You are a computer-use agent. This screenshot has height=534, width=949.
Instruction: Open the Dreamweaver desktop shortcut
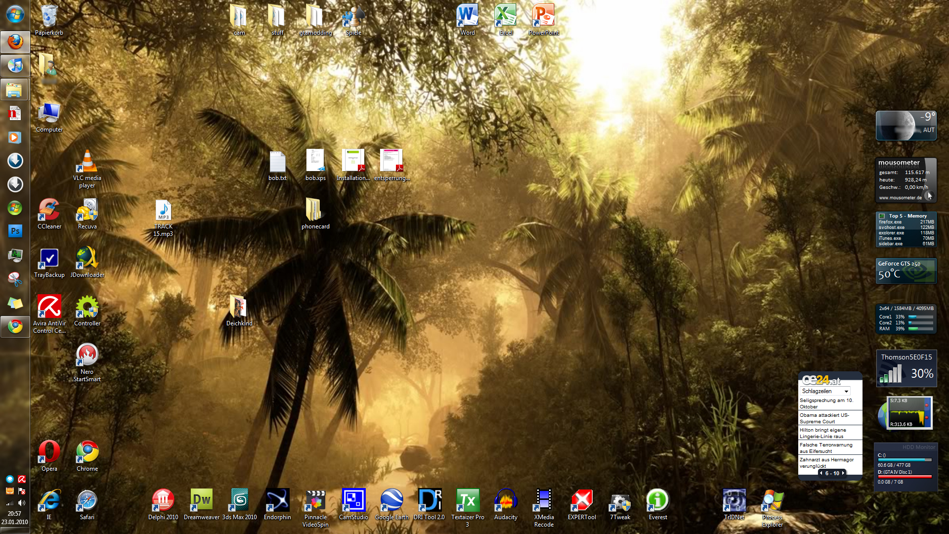pos(201,502)
